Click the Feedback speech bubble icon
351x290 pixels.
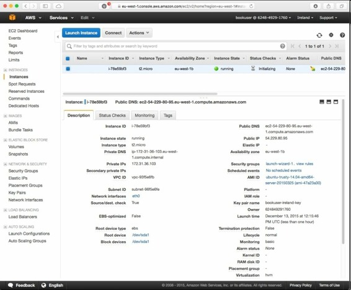tap(11, 285)
